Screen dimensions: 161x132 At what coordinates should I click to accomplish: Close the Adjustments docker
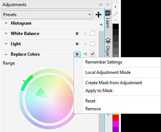click(x=107, y=5)
